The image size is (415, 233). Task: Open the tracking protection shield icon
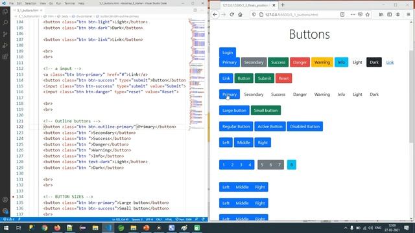[x=254, y=14]
